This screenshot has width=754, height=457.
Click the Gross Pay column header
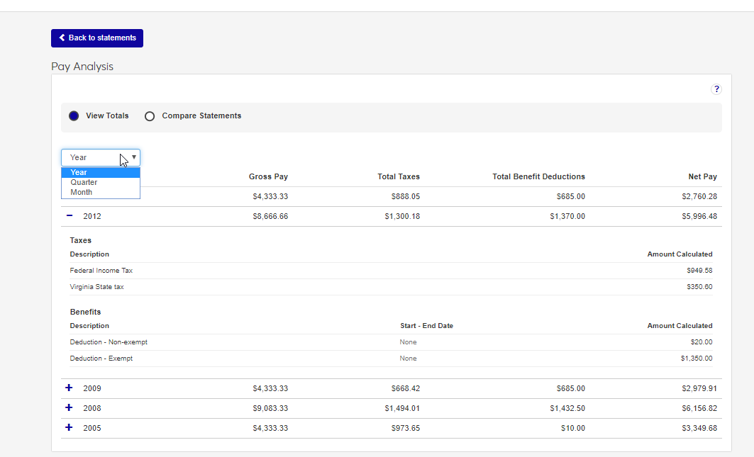point(268,176)
